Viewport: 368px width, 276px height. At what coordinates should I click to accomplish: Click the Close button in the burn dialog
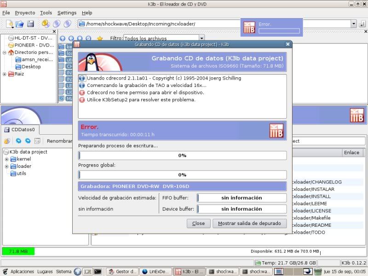(199, 224)
